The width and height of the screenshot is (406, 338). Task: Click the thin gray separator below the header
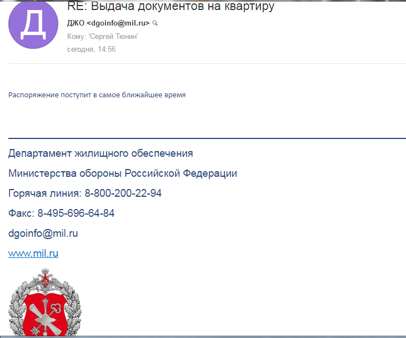pyautogui.click(x=207, y=64)
